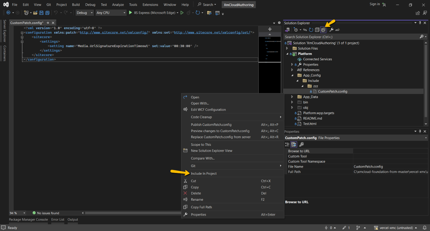Open the Any CPU platform dropdown
This screenshot has height=231, width=430.
[111, 13]
